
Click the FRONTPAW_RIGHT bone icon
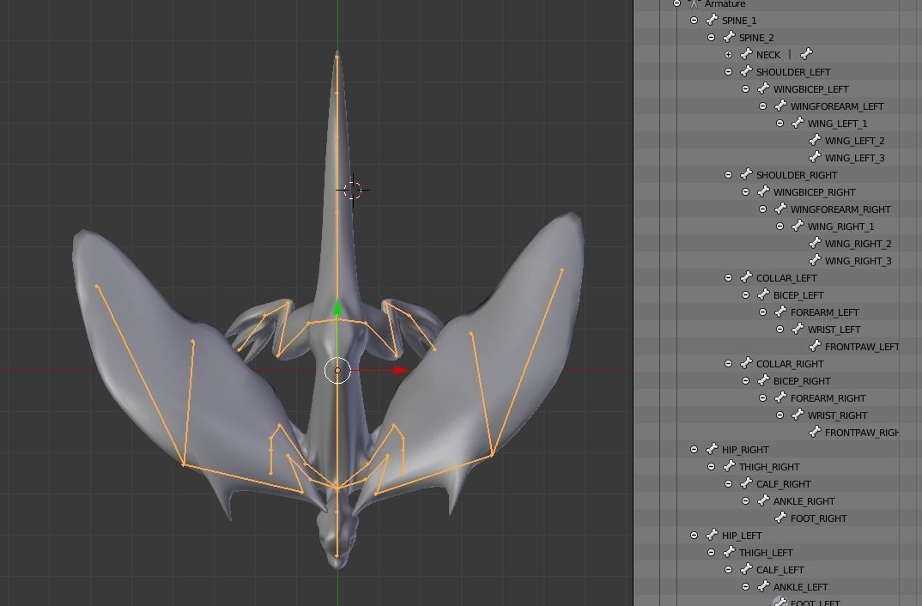(x=815, y=432)
